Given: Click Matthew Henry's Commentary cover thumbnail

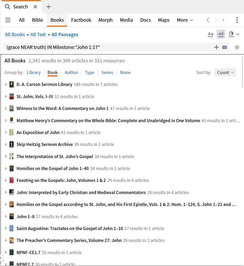Looking at the screenshot, I should (x=12, y=121).
